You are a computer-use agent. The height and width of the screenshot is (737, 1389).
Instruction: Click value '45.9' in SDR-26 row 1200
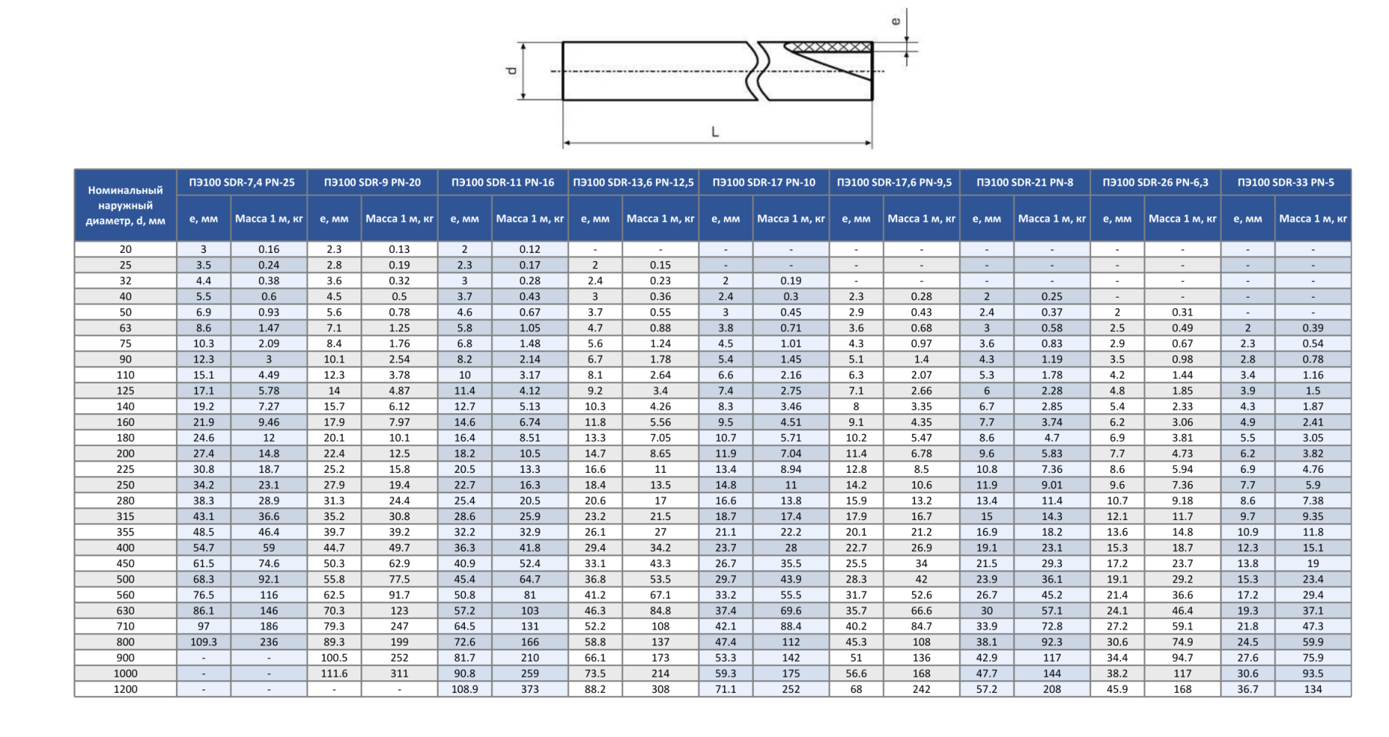click(x=1117, y=689)
